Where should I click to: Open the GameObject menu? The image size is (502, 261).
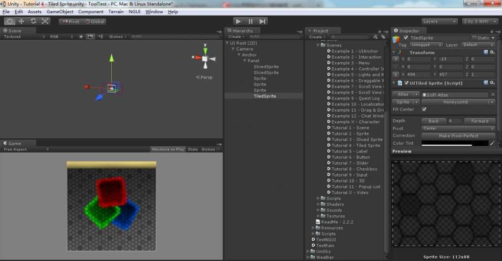click(60, 12)
